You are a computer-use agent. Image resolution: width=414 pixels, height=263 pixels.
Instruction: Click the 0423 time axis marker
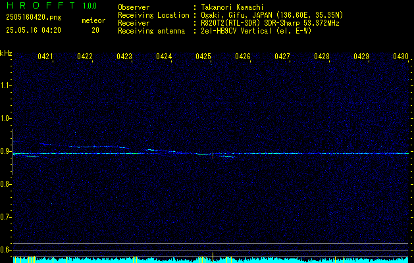(124, 57)
